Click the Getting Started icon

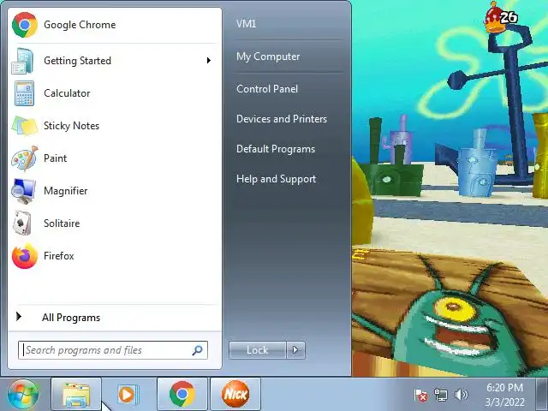tap(23, 61)
